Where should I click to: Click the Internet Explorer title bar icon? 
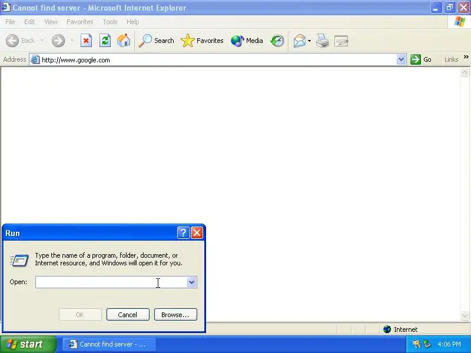[x=6, y=7]
